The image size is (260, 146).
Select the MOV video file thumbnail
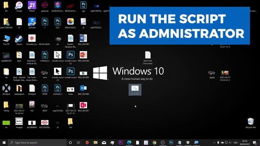[45, 107]
